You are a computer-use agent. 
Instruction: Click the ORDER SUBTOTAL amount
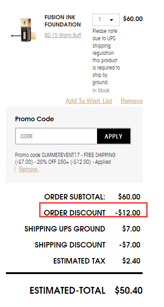[129, 197]
